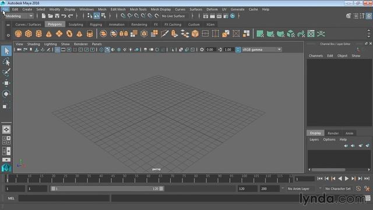Switch to the Sculpting shelf tab
The image size is (373, 210).
point(76,24)
